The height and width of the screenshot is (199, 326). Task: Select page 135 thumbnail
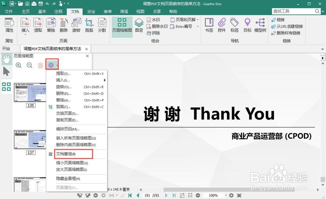pyautogui.click(x=30, y=92)
